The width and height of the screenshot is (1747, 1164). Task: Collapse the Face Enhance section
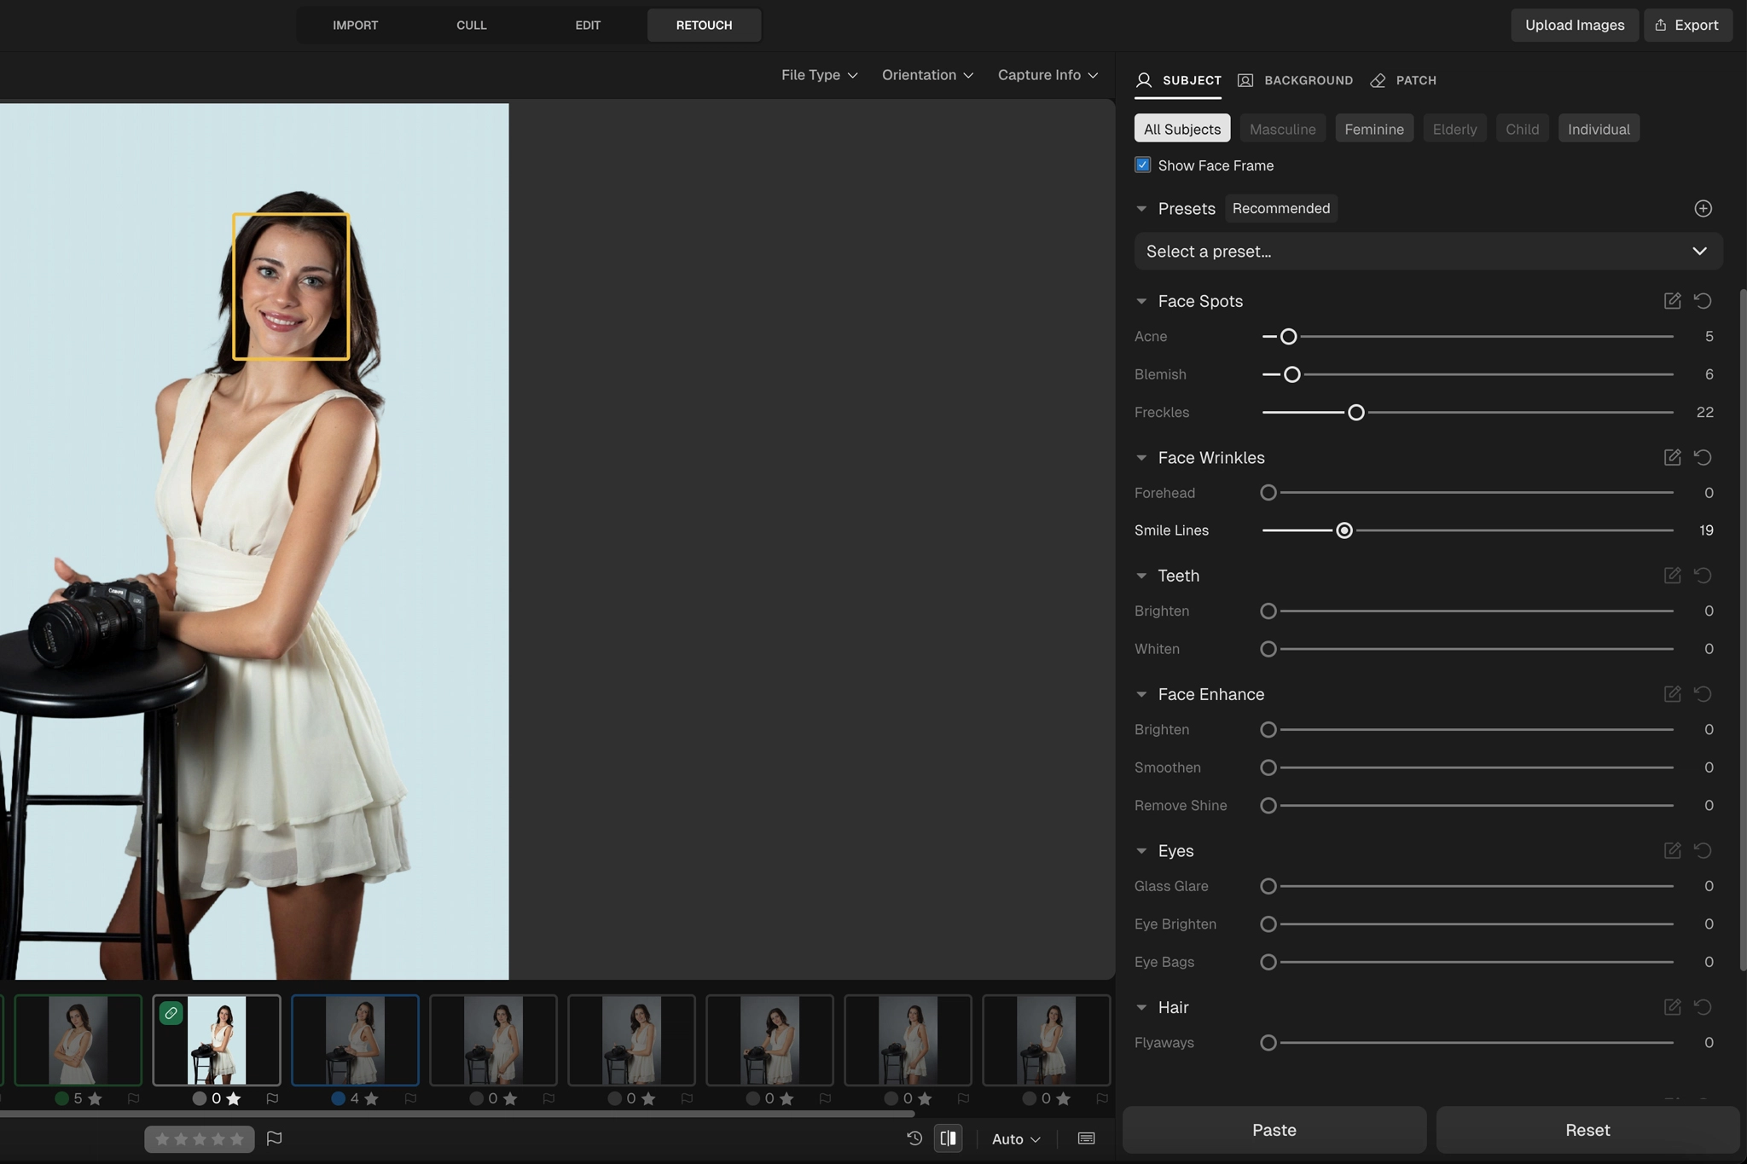(x=1141, y=694)
